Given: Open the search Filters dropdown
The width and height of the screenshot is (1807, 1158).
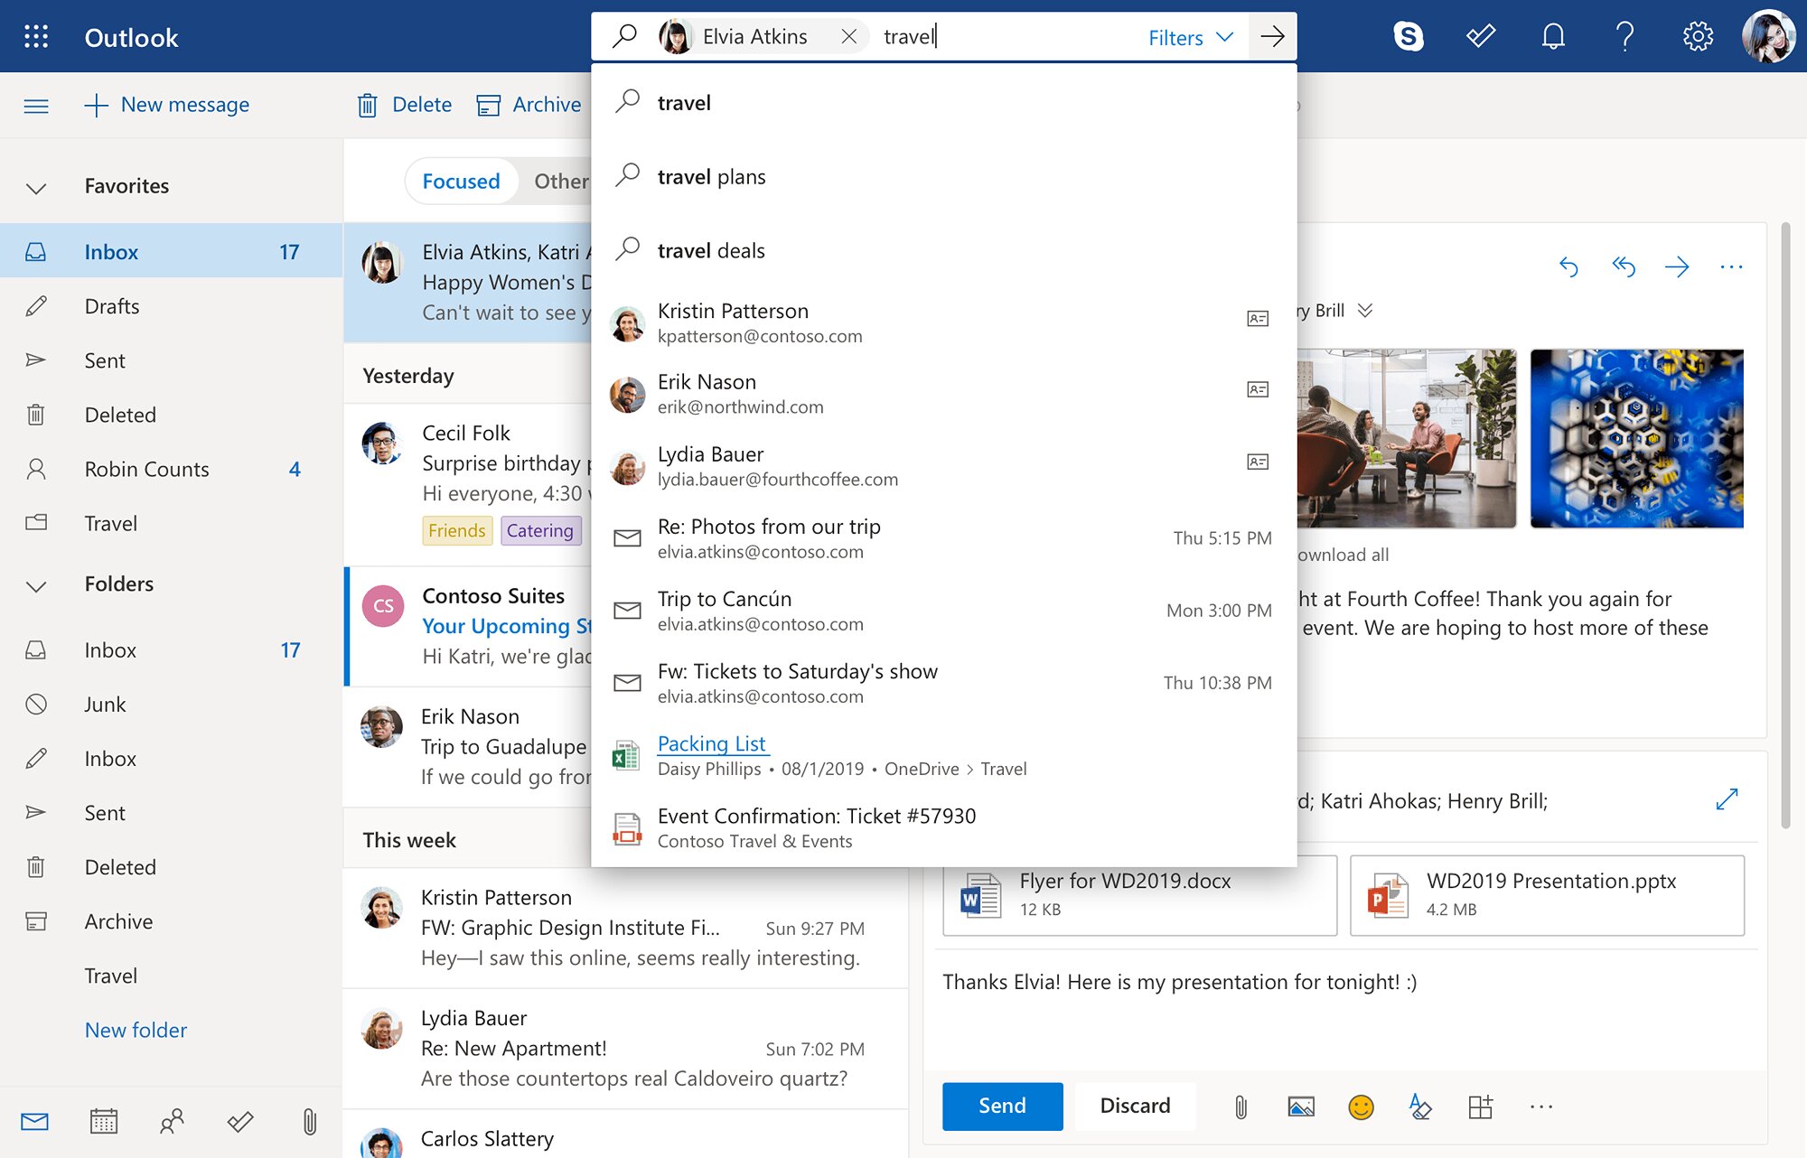Looking at the screenshot, I should 1190,37.
